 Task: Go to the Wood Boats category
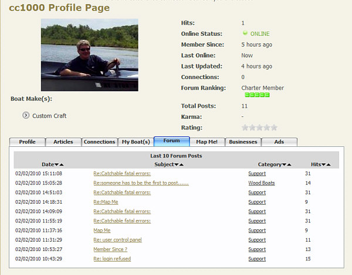point(262,183)
